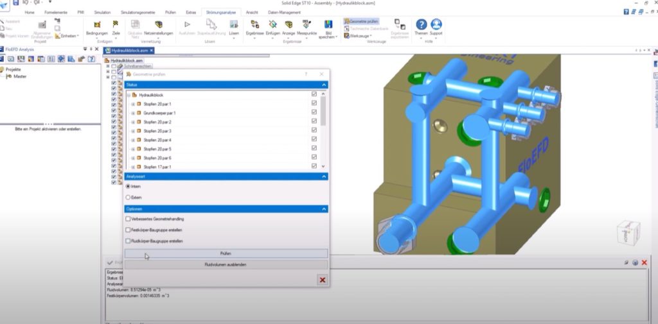Click the Prüfen button
Image resolution: width=658 pixels, height=324 pixels.
coord(226,253)
